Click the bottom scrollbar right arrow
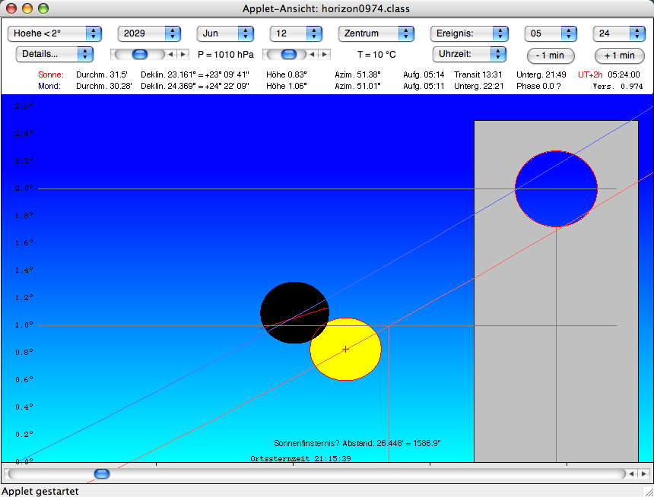 click(x=644, y=473)
